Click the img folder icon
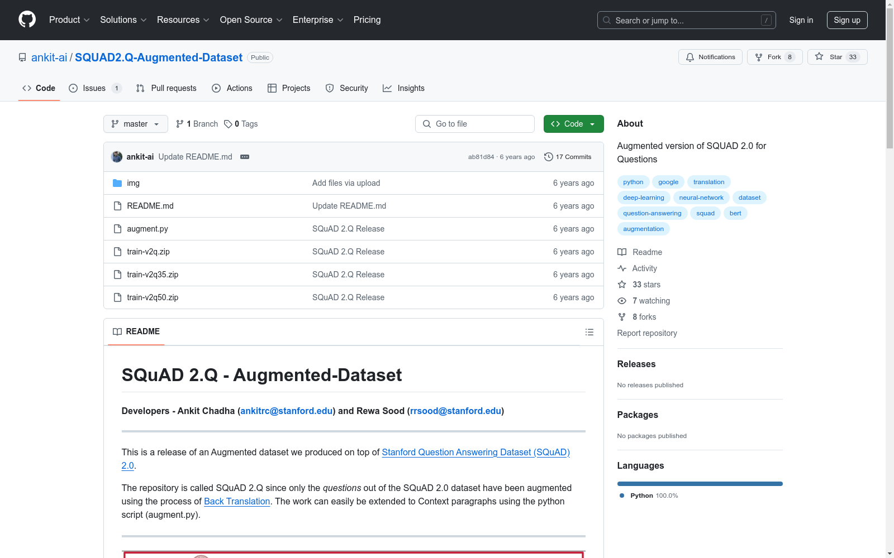Image resolution: width=894 pixels, height=558 pixels. point(117,183)
